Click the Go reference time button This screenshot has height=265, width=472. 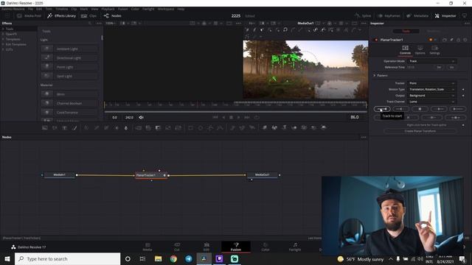tap(451, 67)
